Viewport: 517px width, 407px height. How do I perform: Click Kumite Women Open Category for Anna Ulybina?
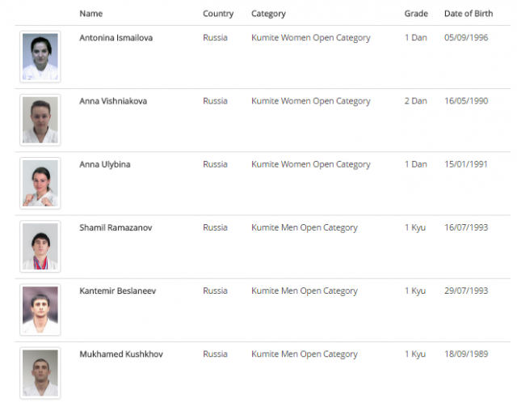pyautogui.click(x=310, y=164)
